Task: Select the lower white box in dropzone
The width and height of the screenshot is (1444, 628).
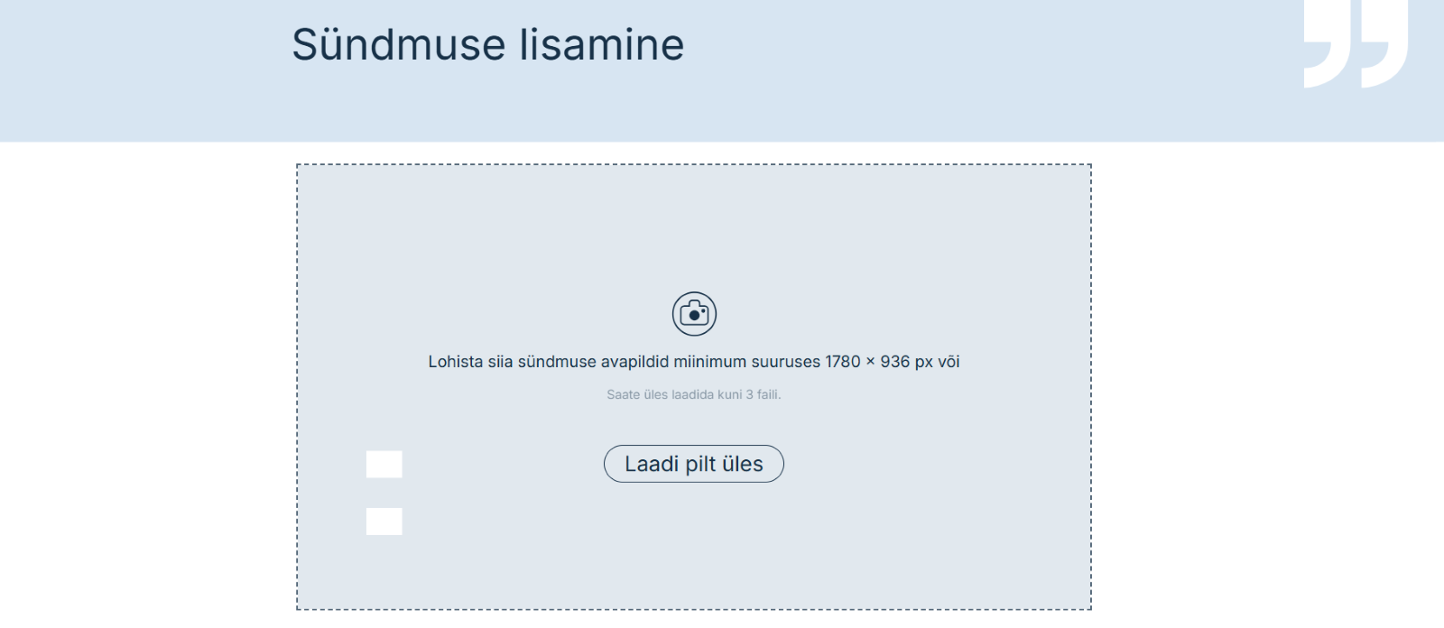Action: (x=384, y=522)
